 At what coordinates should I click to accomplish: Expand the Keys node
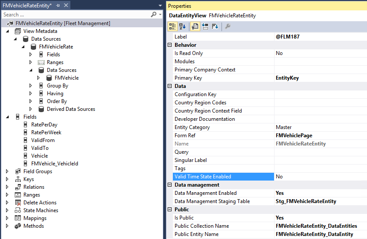7,179
